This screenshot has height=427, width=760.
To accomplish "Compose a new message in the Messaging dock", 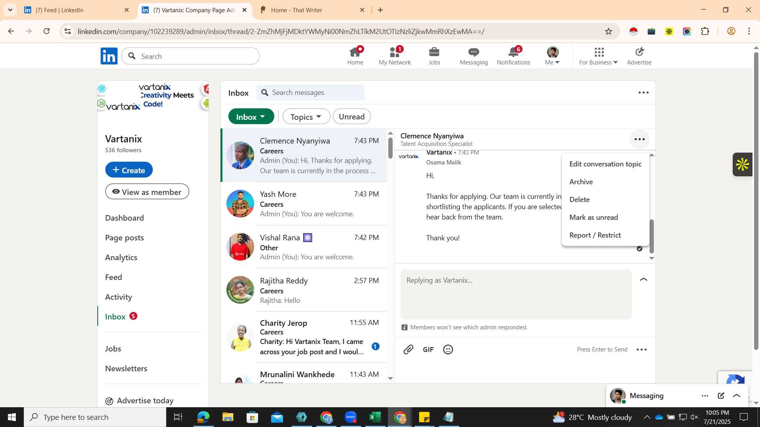I will pos(721,395).
